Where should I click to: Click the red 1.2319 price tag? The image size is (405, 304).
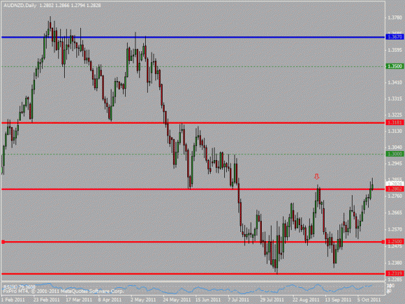tap(395, 274)
